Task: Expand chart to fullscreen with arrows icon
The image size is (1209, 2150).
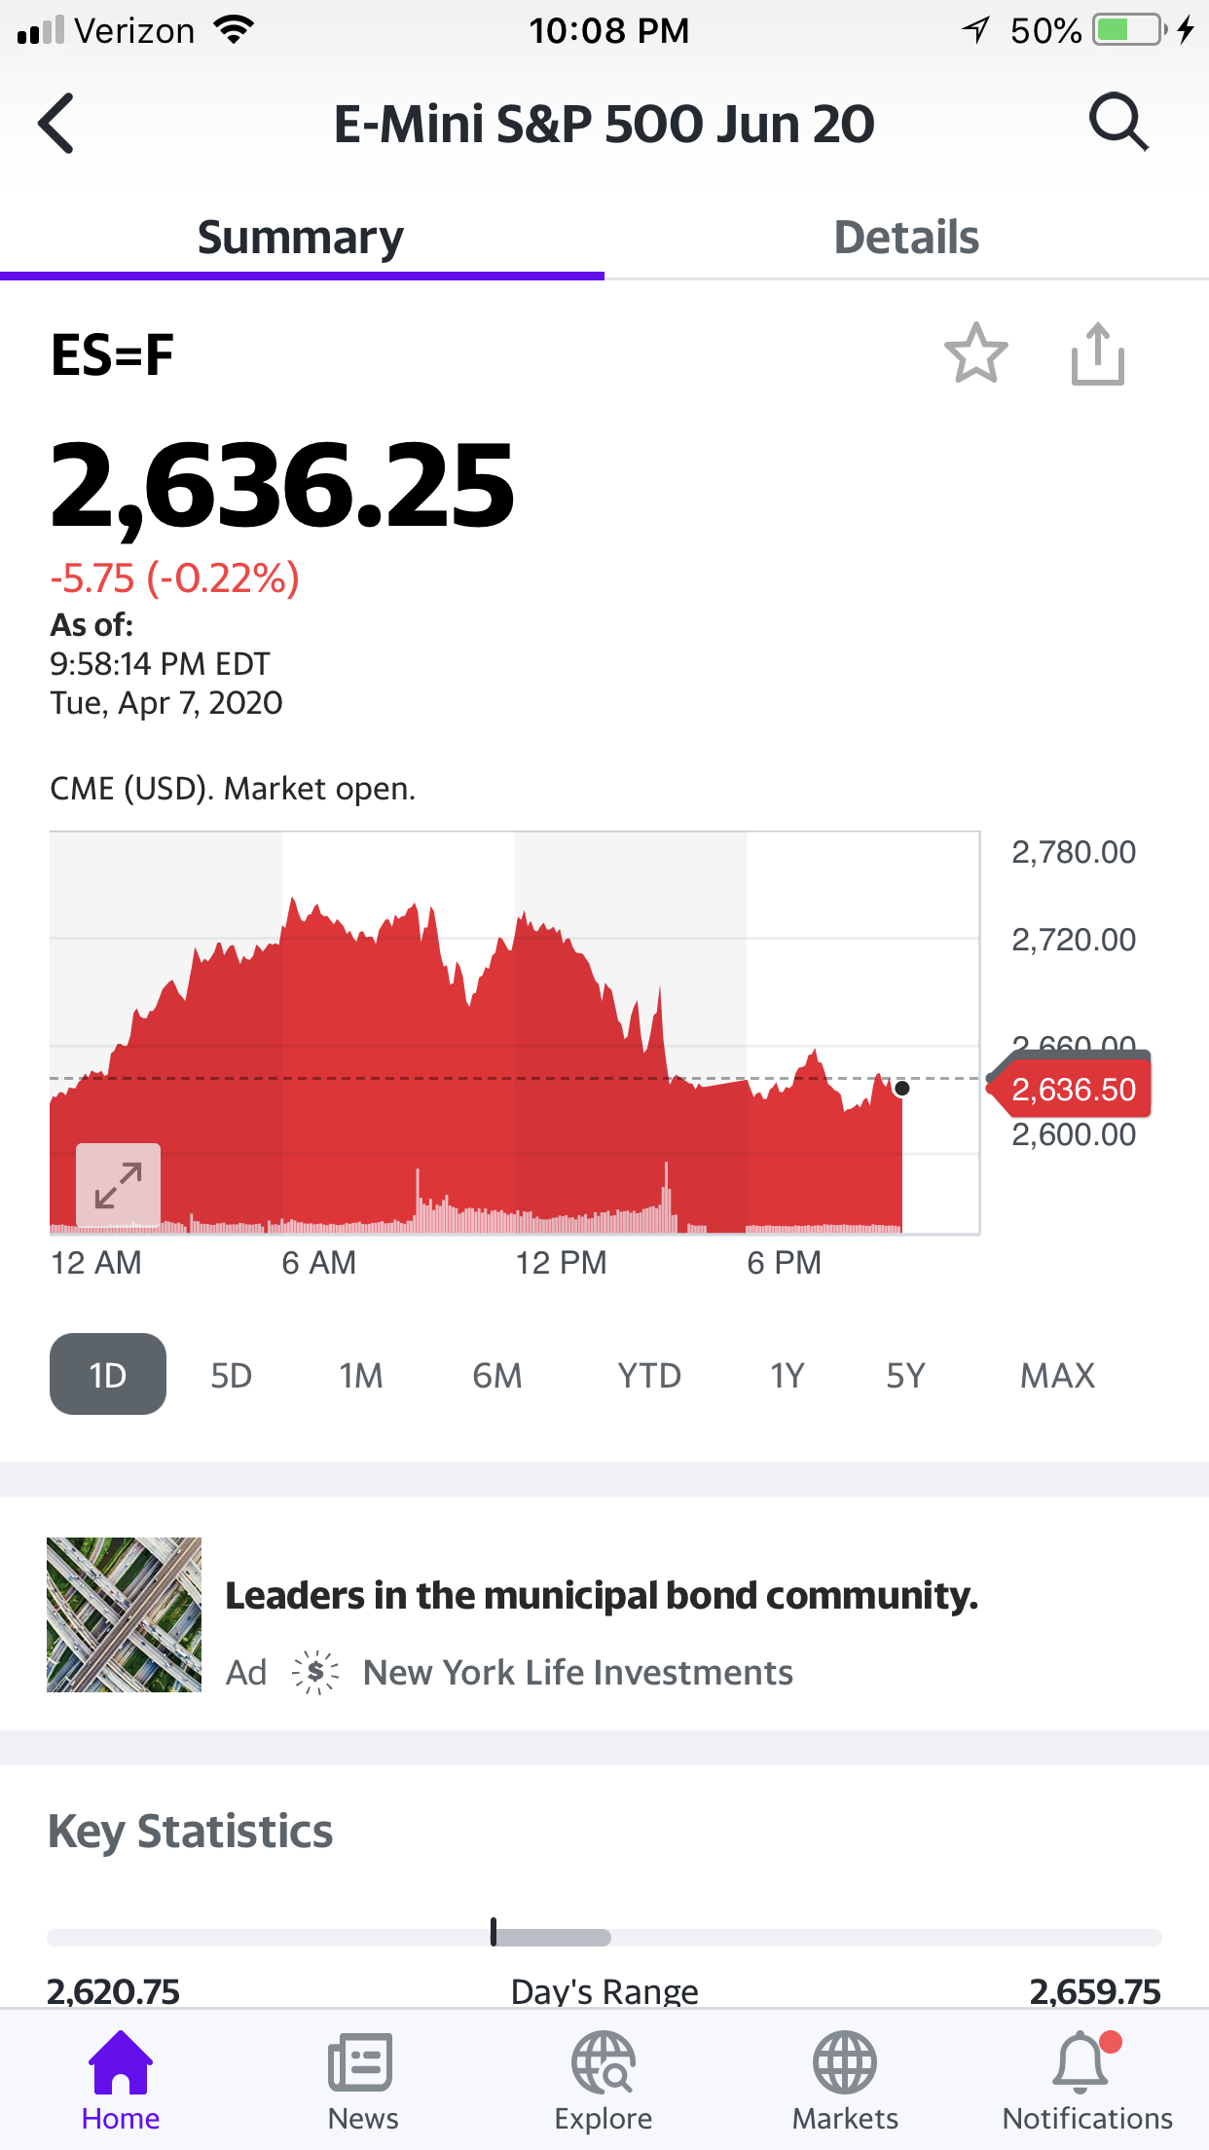Action: coord(119,1185)
